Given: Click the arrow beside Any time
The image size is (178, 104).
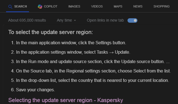Looking at the screenshot, I should tap(75, 20).
